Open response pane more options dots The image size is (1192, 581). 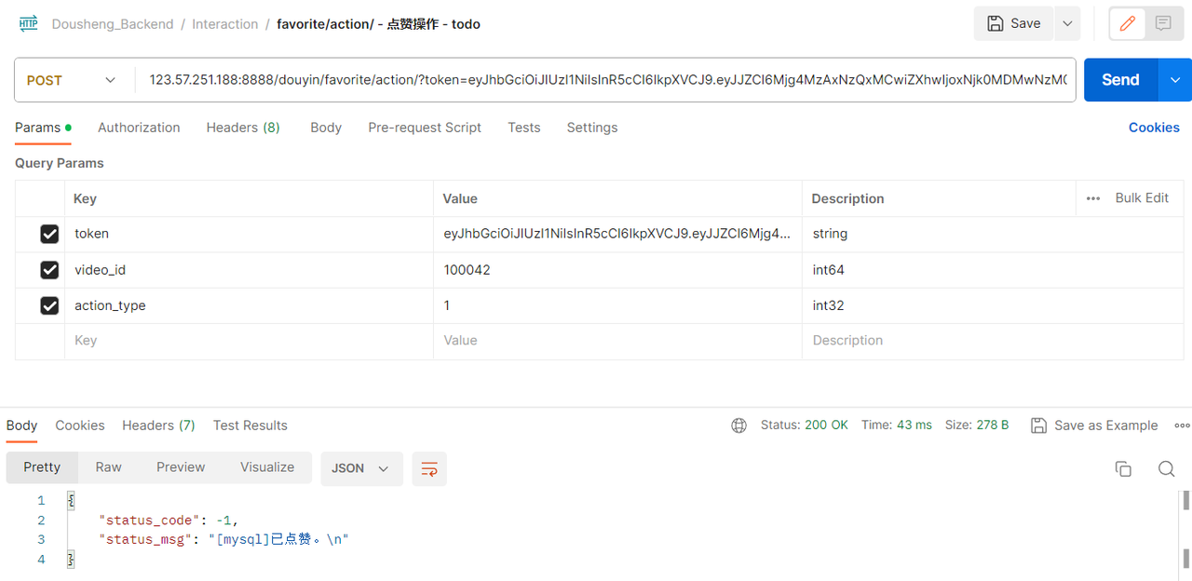point(1183,426)
